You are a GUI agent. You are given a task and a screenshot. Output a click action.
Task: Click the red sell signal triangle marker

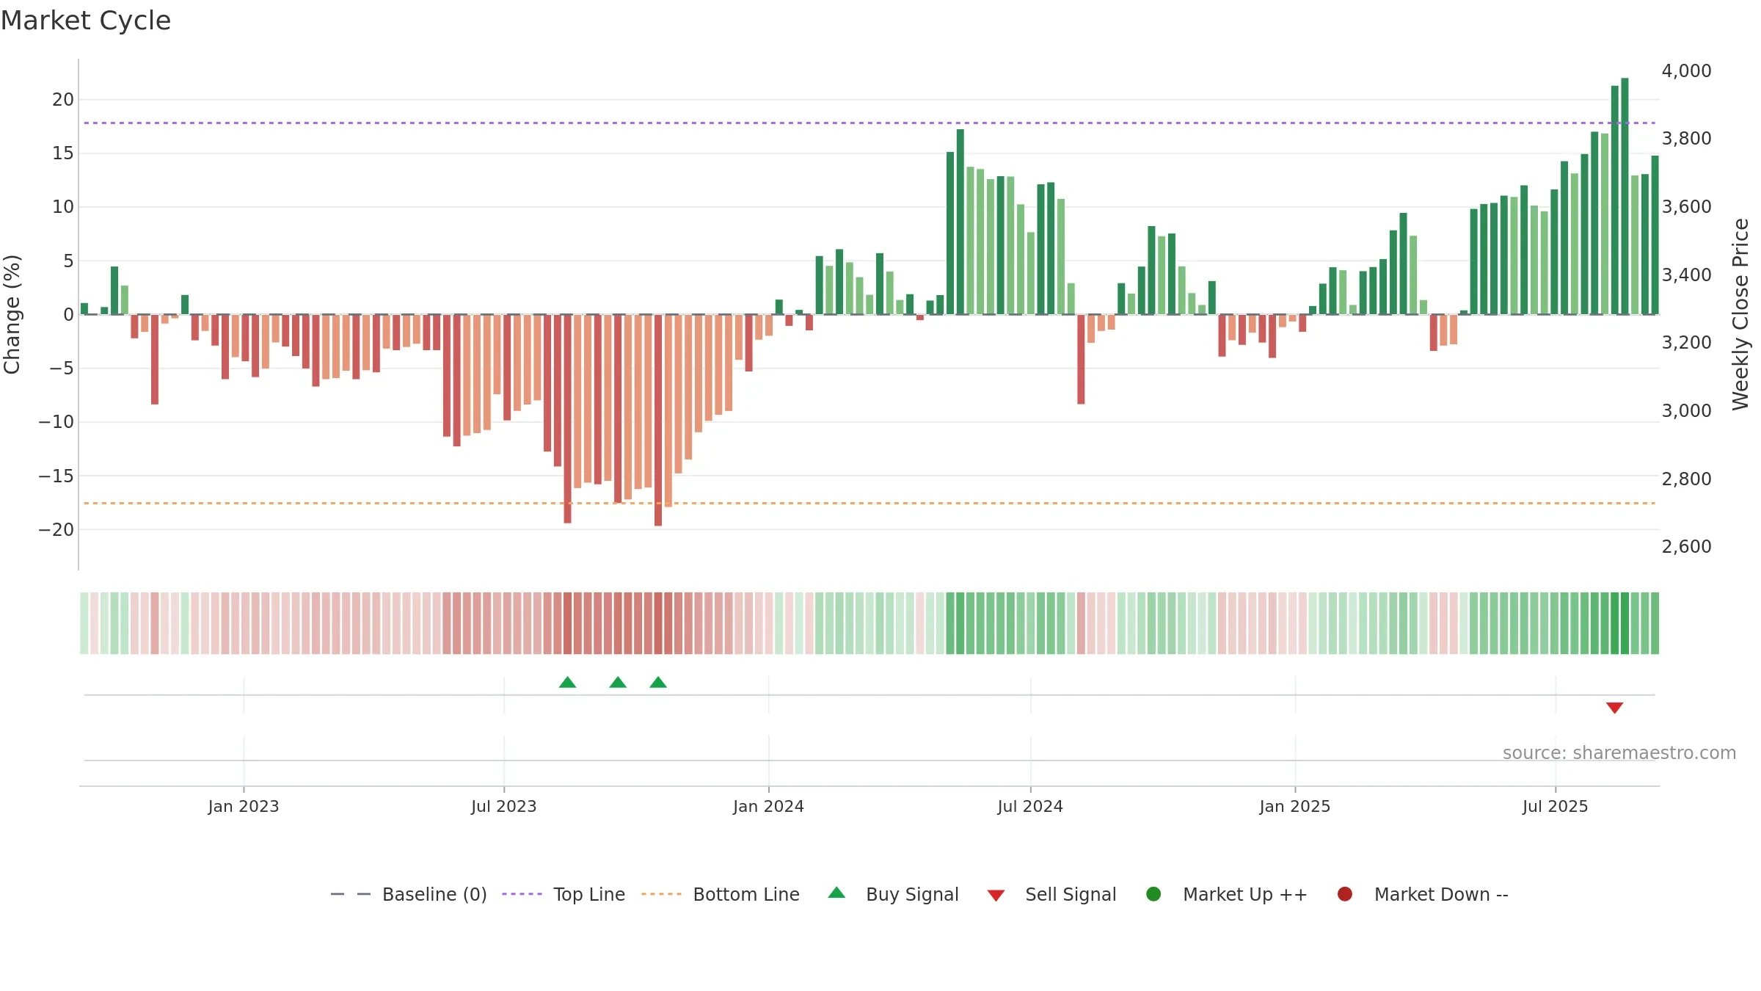(1614, 708)
